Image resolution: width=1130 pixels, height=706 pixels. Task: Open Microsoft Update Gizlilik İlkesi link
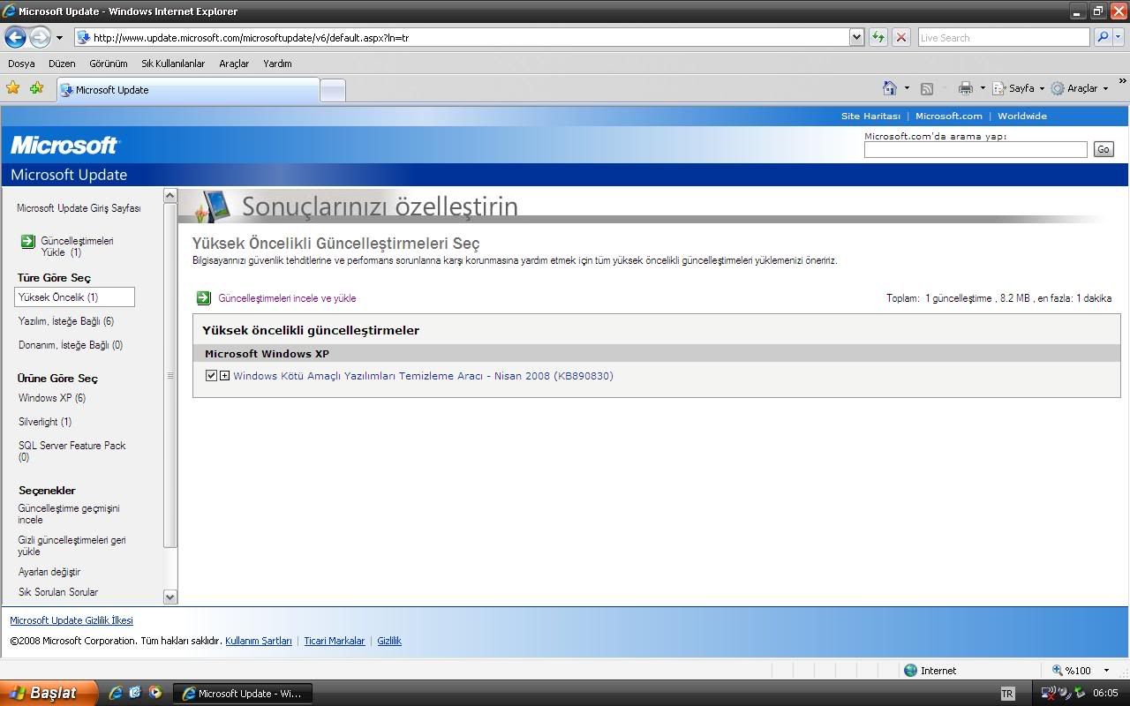72,620
